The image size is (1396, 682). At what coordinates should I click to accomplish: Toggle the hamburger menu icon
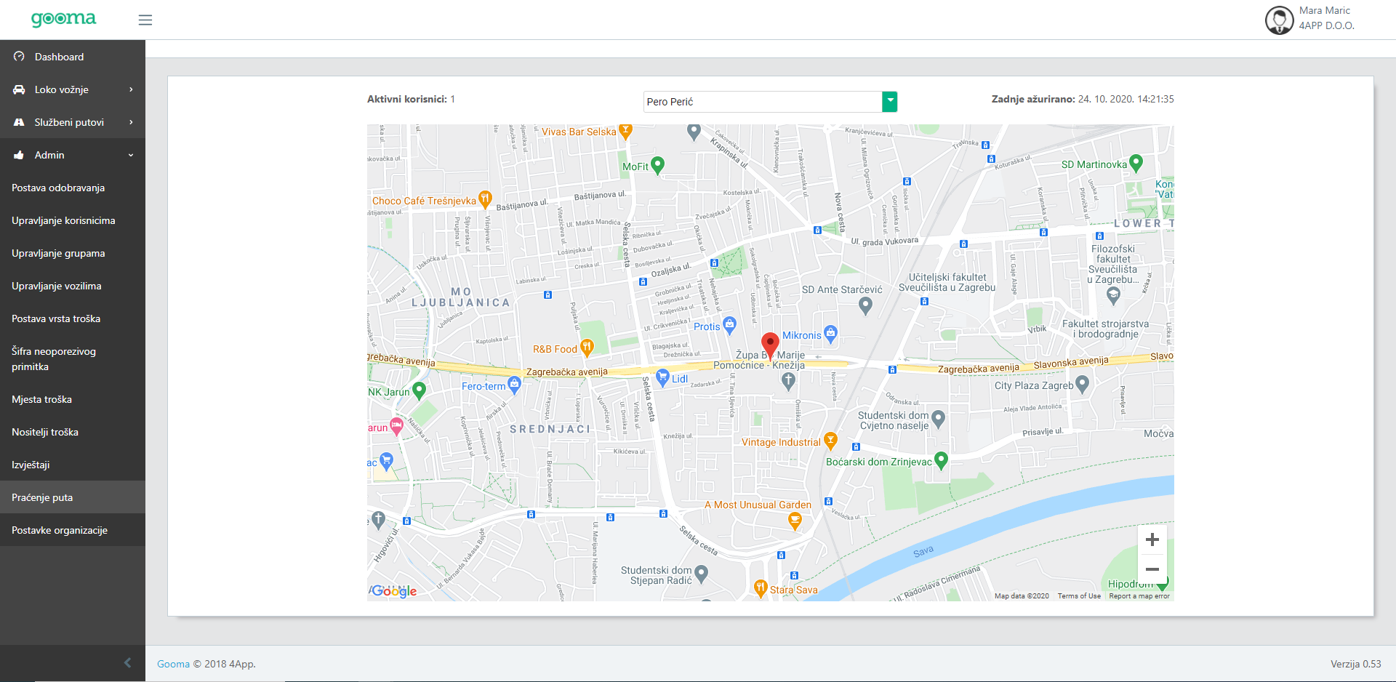(x=145, y=20)
